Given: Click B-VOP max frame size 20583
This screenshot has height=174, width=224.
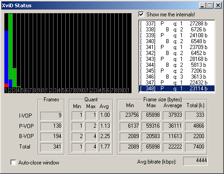Looking at the screenshot, I should coord(151,137).
